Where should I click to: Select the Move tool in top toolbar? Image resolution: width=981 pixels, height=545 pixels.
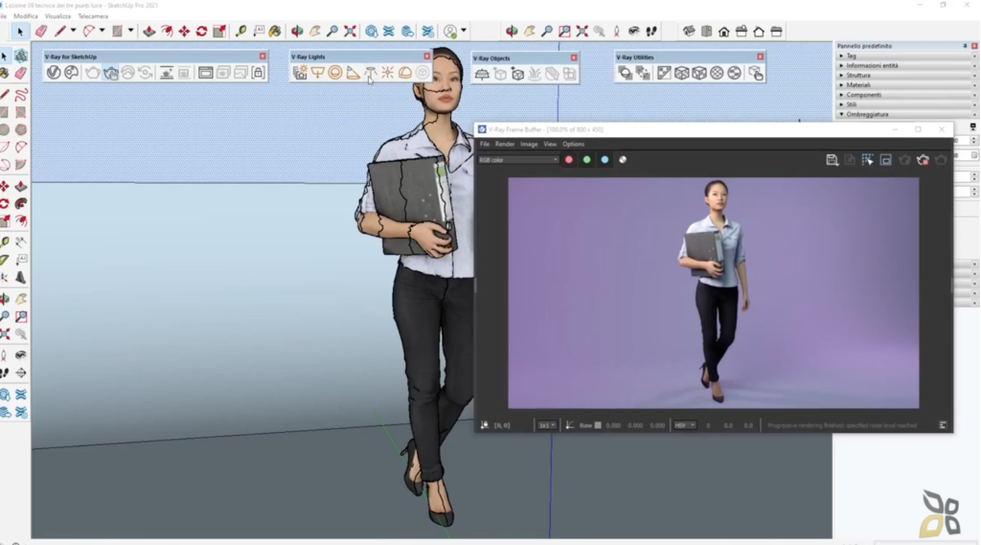[184, 31]
